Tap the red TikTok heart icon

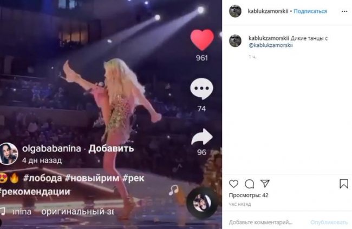[x=202, y=39]
